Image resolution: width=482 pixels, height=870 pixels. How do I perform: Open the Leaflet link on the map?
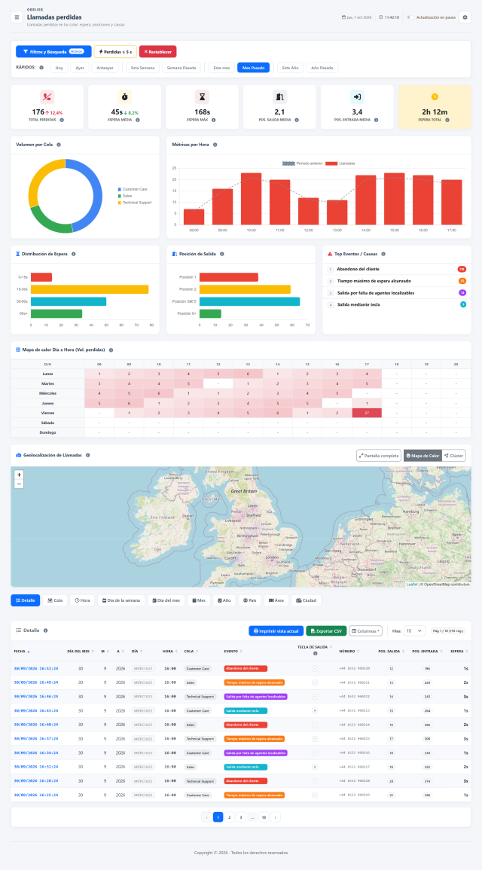tap(411, 585)
